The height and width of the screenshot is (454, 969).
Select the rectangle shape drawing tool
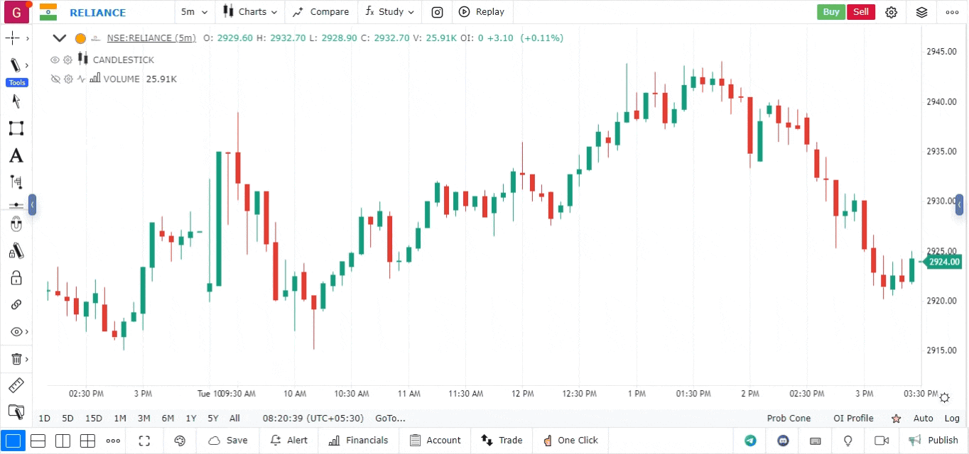click(x=16, y=128)
